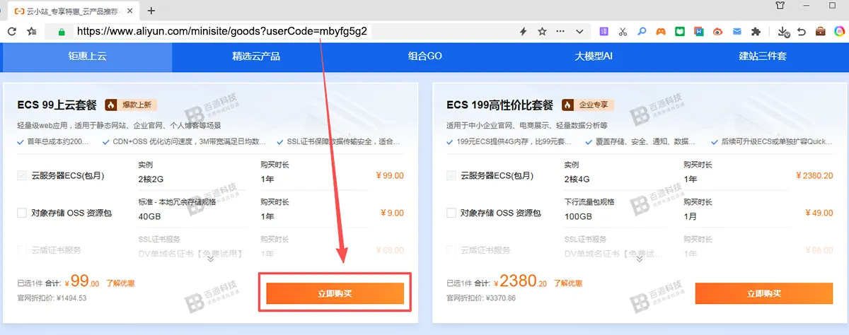Image resolution: width=849 pixels, height=335 pixels.
Task: Open 了解优惠 link beside ¥2380.20 total
Action: 567,283
